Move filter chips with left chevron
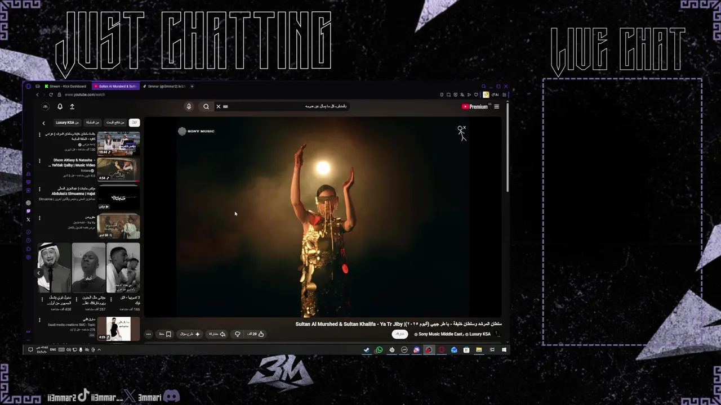Screen dimensions: 721x405 point(43,123)
